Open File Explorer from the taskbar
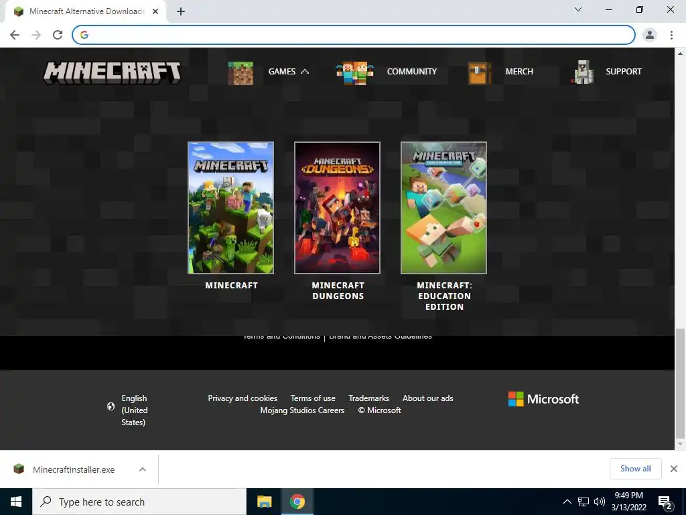 (264, 502)
